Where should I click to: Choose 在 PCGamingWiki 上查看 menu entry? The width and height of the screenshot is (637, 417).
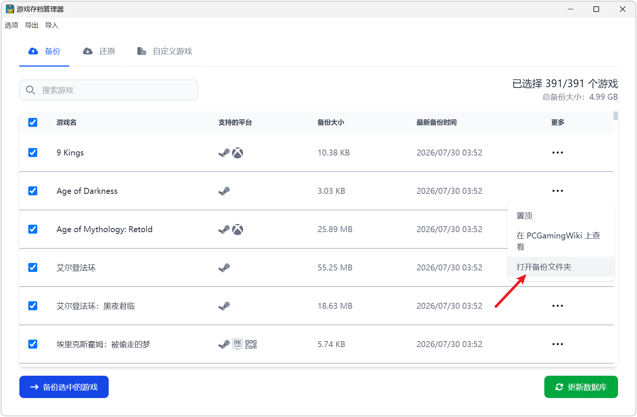(x=561, y=241)
